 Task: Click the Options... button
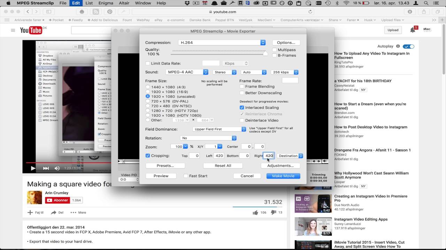[x=286, y=43]
